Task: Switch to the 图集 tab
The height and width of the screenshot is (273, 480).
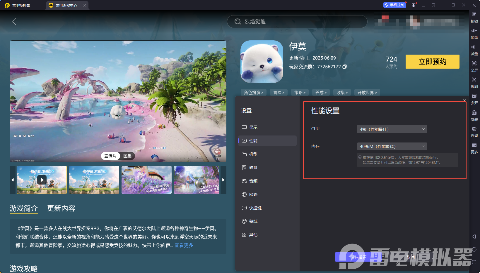Action: [127, 156]
